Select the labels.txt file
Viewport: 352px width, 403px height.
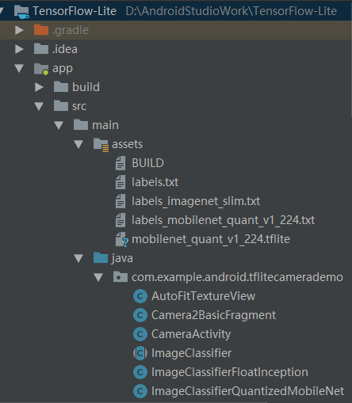(x=155, y=182)
